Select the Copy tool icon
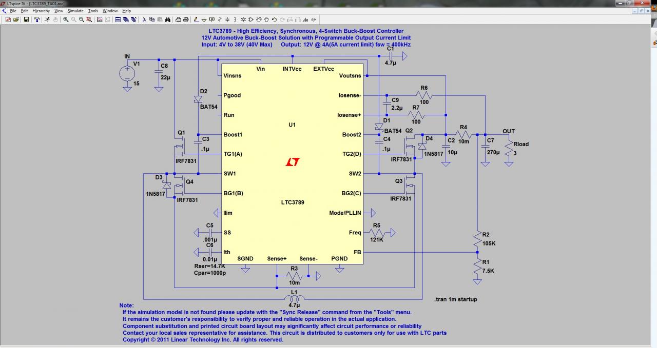 (152, 19)
